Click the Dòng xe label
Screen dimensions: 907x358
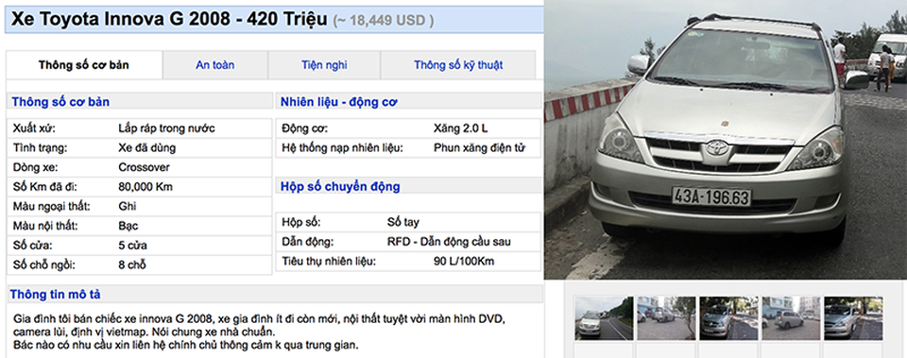click(35, 168)
